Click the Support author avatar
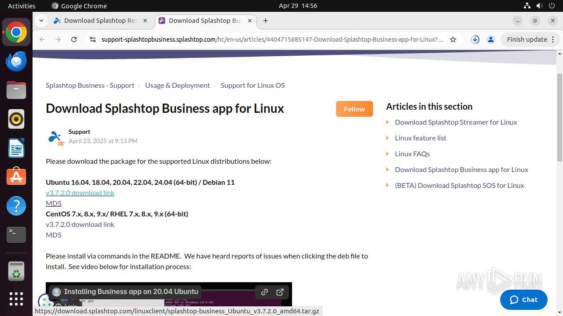 point(56,138)
